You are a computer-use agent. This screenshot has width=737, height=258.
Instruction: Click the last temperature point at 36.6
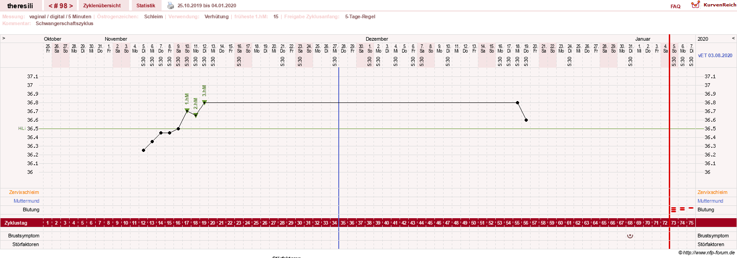tap(526, 120)
